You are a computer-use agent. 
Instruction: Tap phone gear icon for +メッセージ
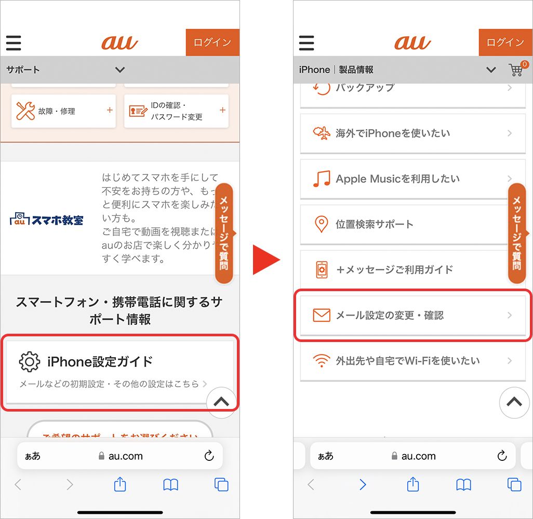(322, 270)
